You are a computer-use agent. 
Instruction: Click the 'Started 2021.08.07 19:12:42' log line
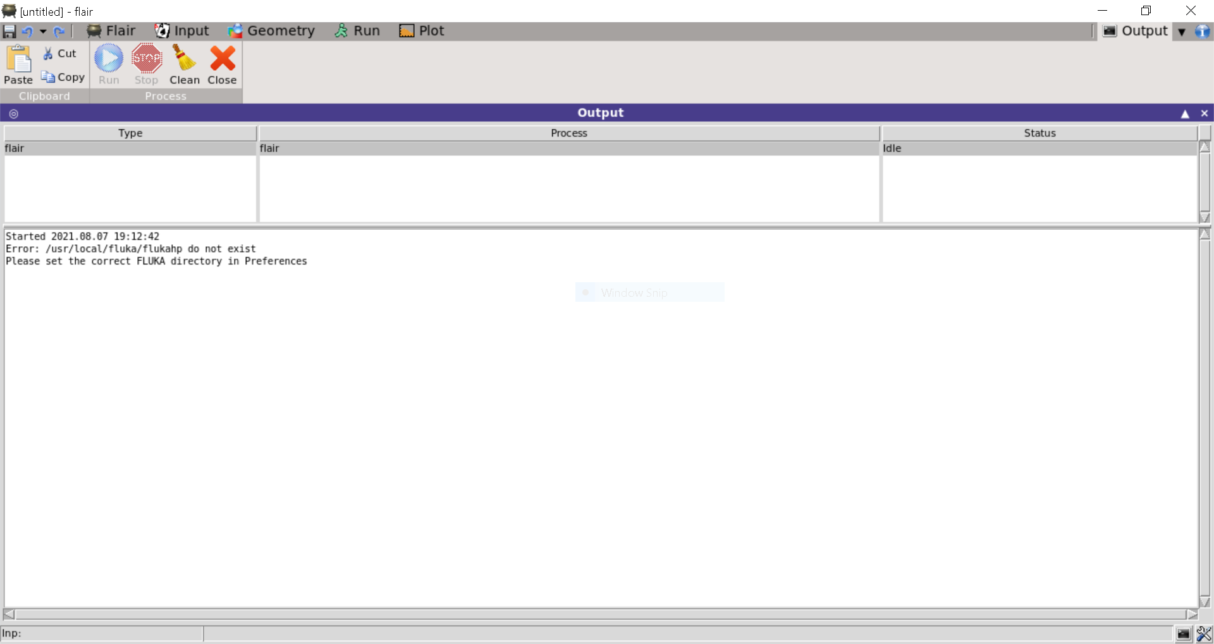coord(83,237)
